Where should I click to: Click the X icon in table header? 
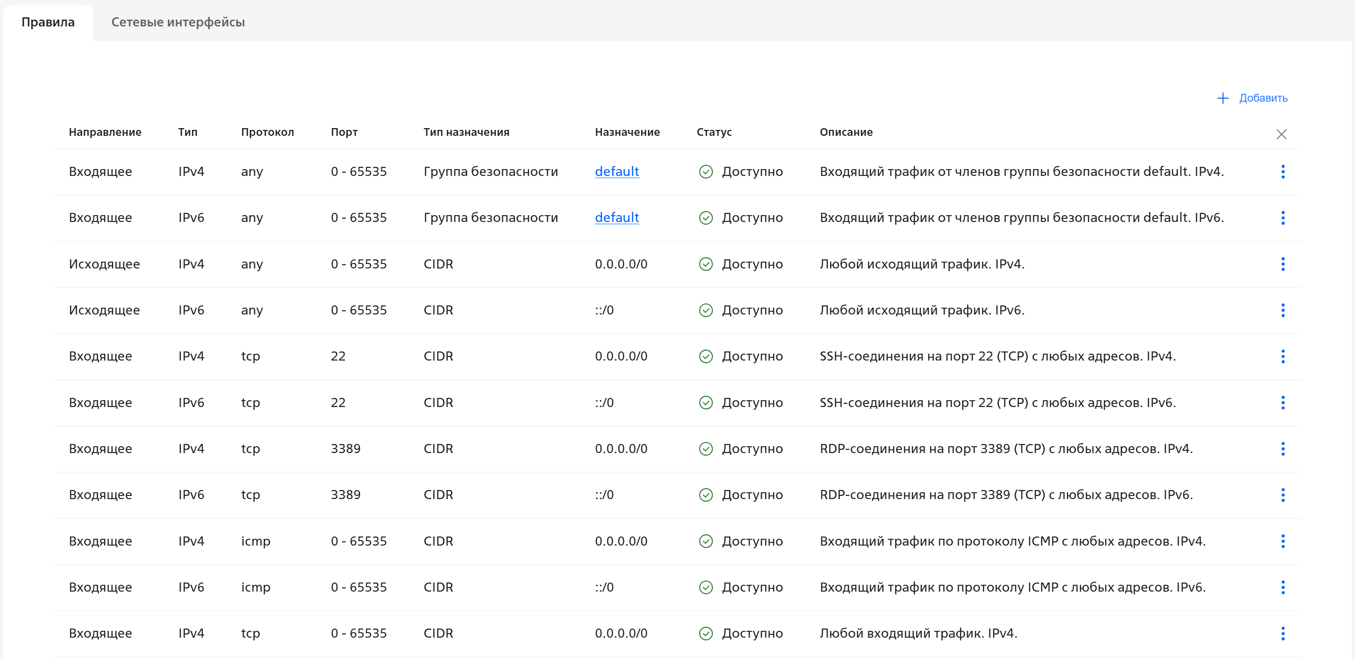[1281, 134]
